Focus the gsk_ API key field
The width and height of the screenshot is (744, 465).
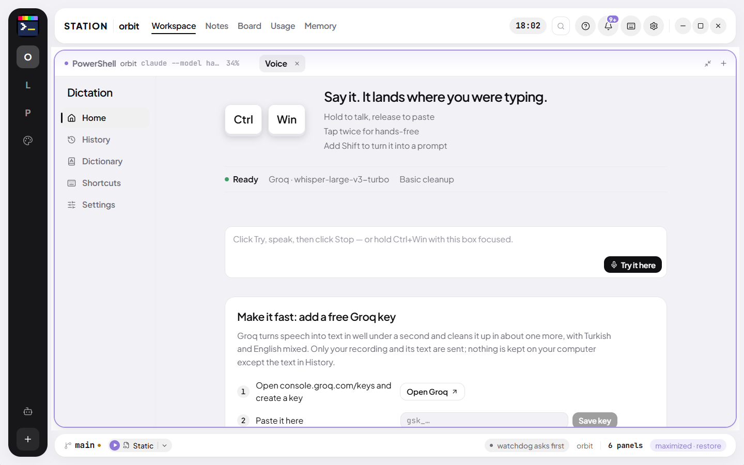484,421
